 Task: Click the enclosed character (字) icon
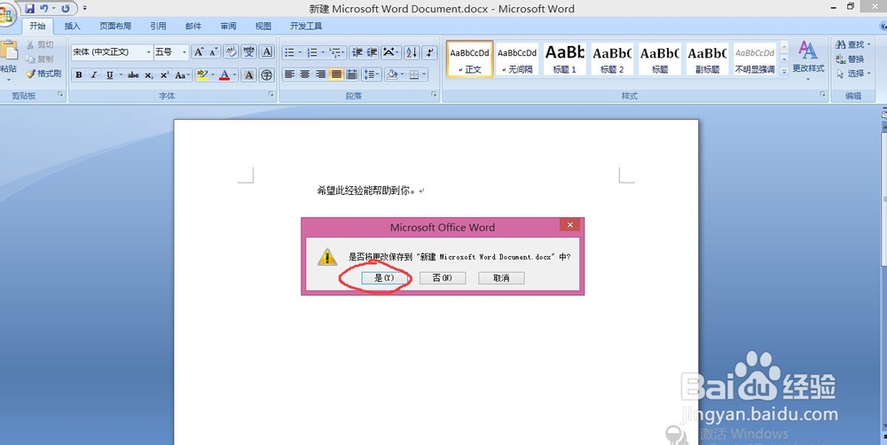tap(267, 74)
